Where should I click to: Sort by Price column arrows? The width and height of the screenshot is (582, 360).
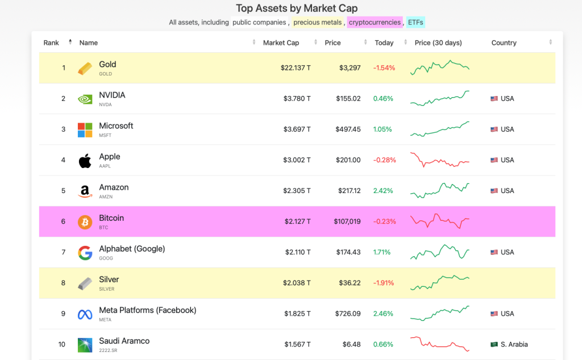365,42
